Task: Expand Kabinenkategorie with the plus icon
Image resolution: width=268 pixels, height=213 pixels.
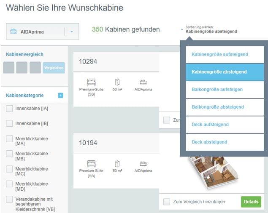Action: pos(60,96)
